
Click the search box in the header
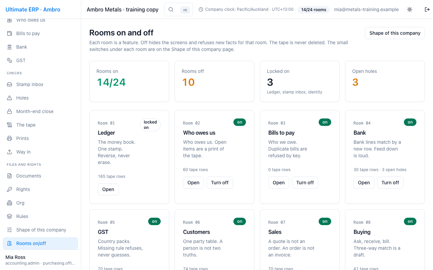tap(179, 9)
